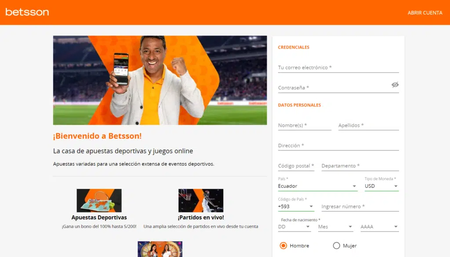Image resolution: width=450 pixels, height=257 pixels.
Task: Open the DD day dropdown
Action: pos(294,227)
